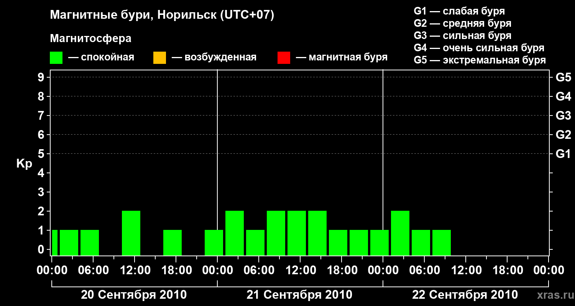Screen dimensions: 575x306
Task: Click the '— возбужденная' legend label
Action: (214, 58)
